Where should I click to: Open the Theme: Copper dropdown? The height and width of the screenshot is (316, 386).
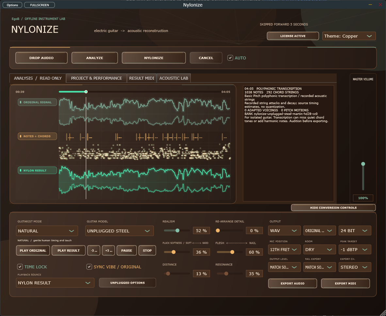click(349, 36)
